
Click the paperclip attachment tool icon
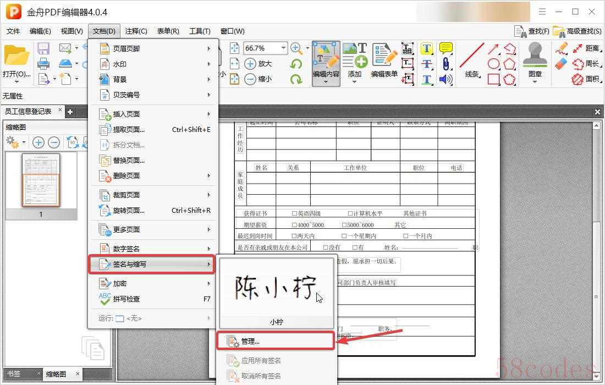(x=446, y=64)
